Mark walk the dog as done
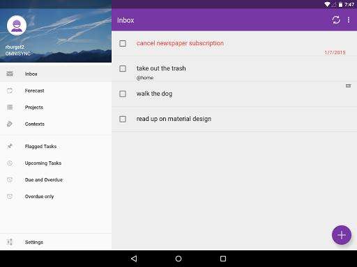Viewport: 357px width, 267px height. click(123, 94)
